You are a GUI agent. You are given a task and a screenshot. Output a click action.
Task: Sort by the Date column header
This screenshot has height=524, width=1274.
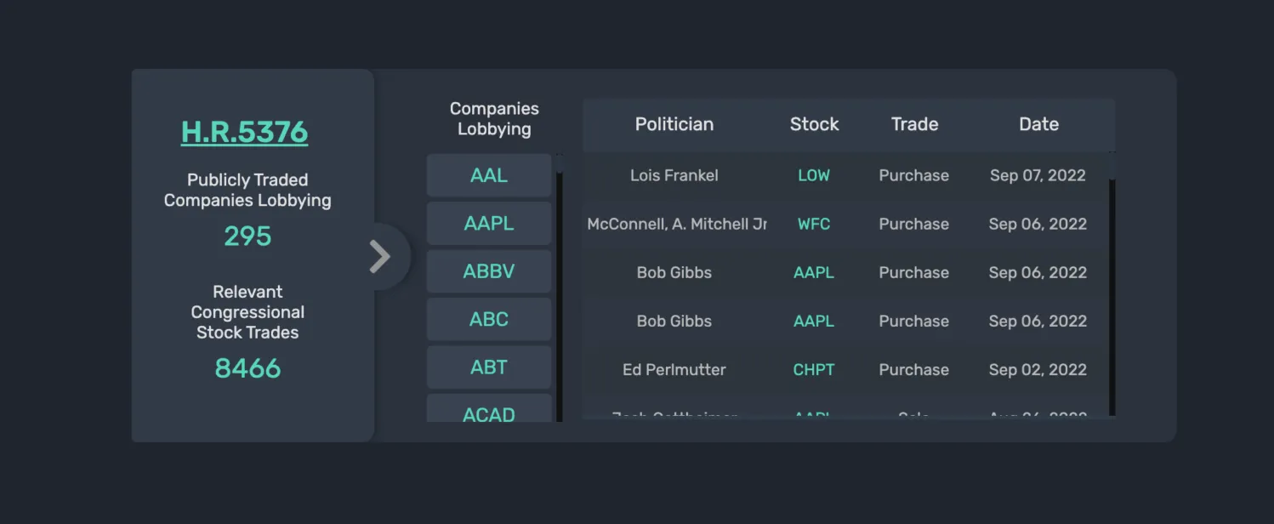pos(1038,124)
